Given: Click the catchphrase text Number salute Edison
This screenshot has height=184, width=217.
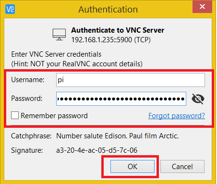Looking at the screenshot, I should pyautogui.click(x=92, y=136).
